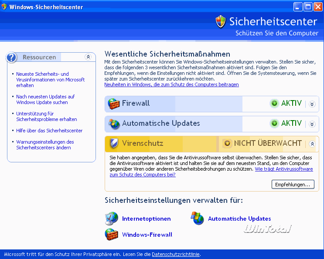The height and width of the screenshot is (259, 324).
Task: Click the yellow NICHT ÜBERWACHT status indicator
Action: (227, 143)
